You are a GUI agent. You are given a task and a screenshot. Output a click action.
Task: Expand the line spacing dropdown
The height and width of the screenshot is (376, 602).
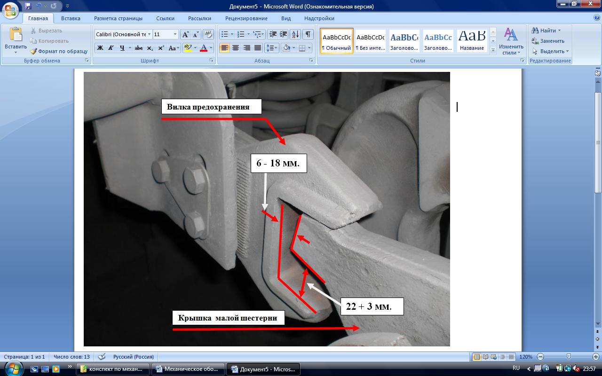point(276,48)
